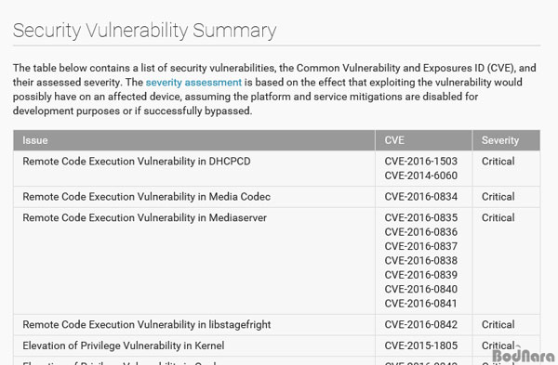Open the severity assessment link
Image resolution: width=558 pixels, height=365 pixels.
193,83
